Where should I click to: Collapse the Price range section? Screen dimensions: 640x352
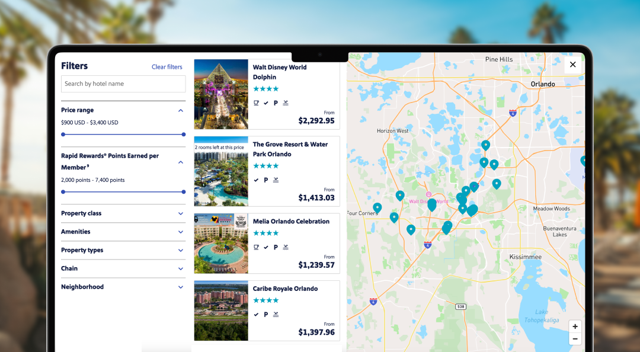(181, 110)
